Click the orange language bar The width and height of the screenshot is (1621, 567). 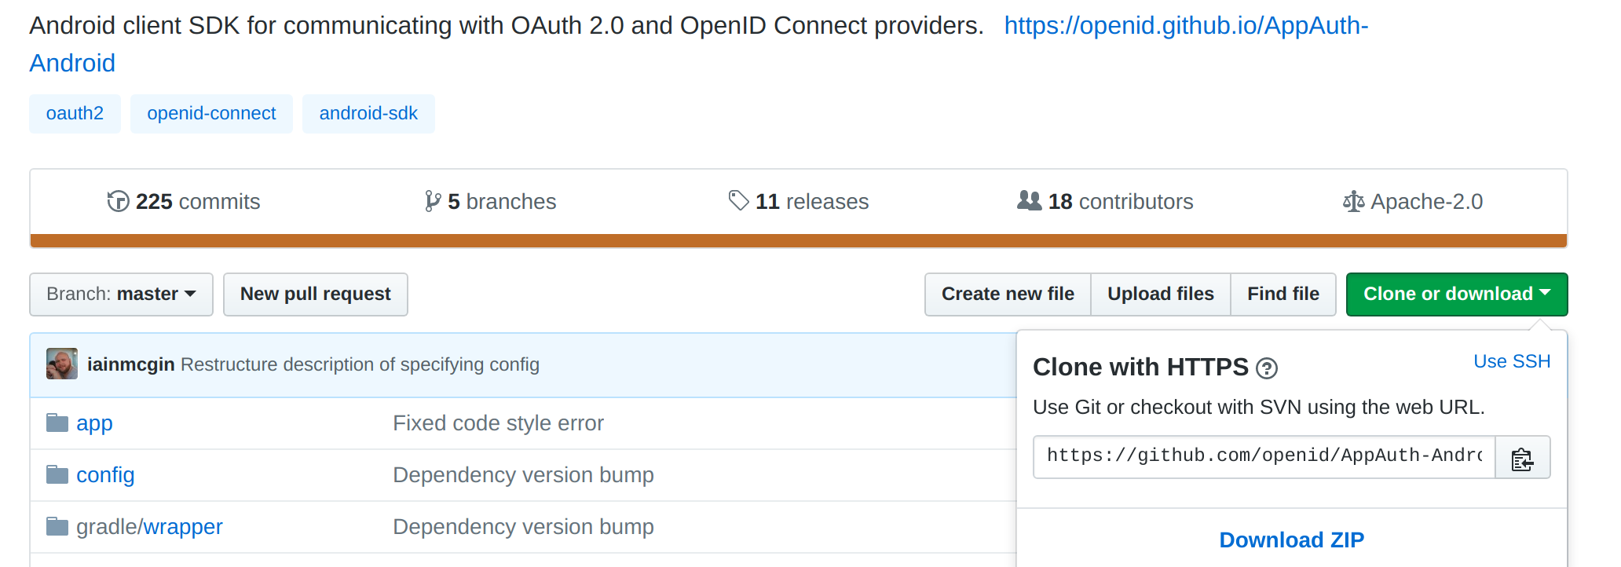click(x=798, y=240)
